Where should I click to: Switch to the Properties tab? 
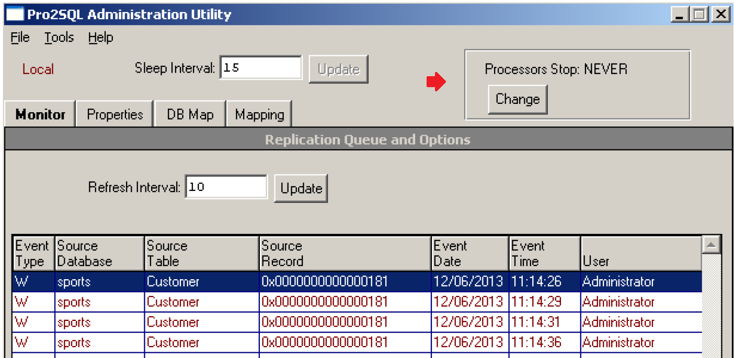click(x=115, y=114)
